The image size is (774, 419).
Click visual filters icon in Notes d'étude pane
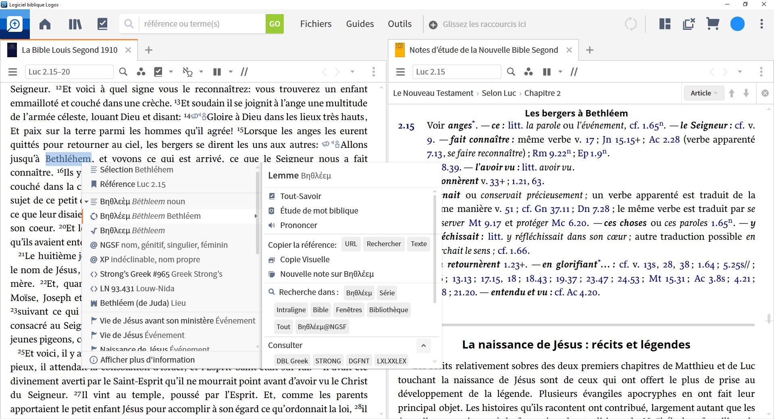point(528,72)
